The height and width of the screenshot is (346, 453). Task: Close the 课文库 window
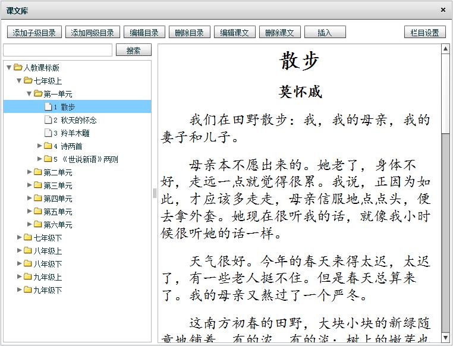443,10
